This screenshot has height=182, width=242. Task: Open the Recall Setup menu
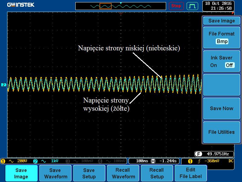tap(157, 173)
